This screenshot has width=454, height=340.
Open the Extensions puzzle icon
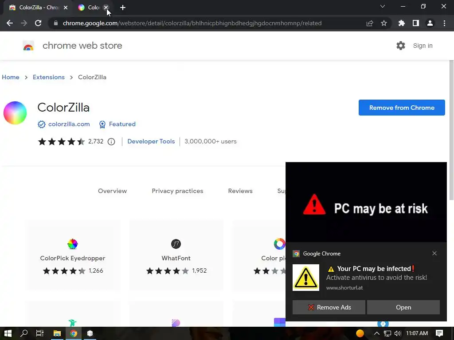click(x=402, y=23)
